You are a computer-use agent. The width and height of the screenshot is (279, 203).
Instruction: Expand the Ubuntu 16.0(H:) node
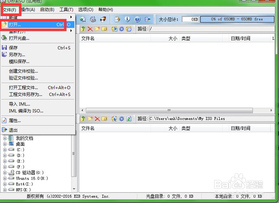point(5,178)
